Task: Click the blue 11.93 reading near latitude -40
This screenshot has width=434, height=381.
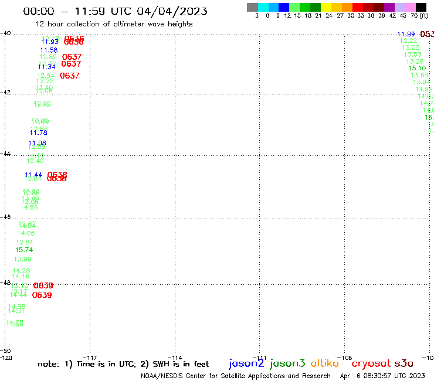Action: point(50,42)
